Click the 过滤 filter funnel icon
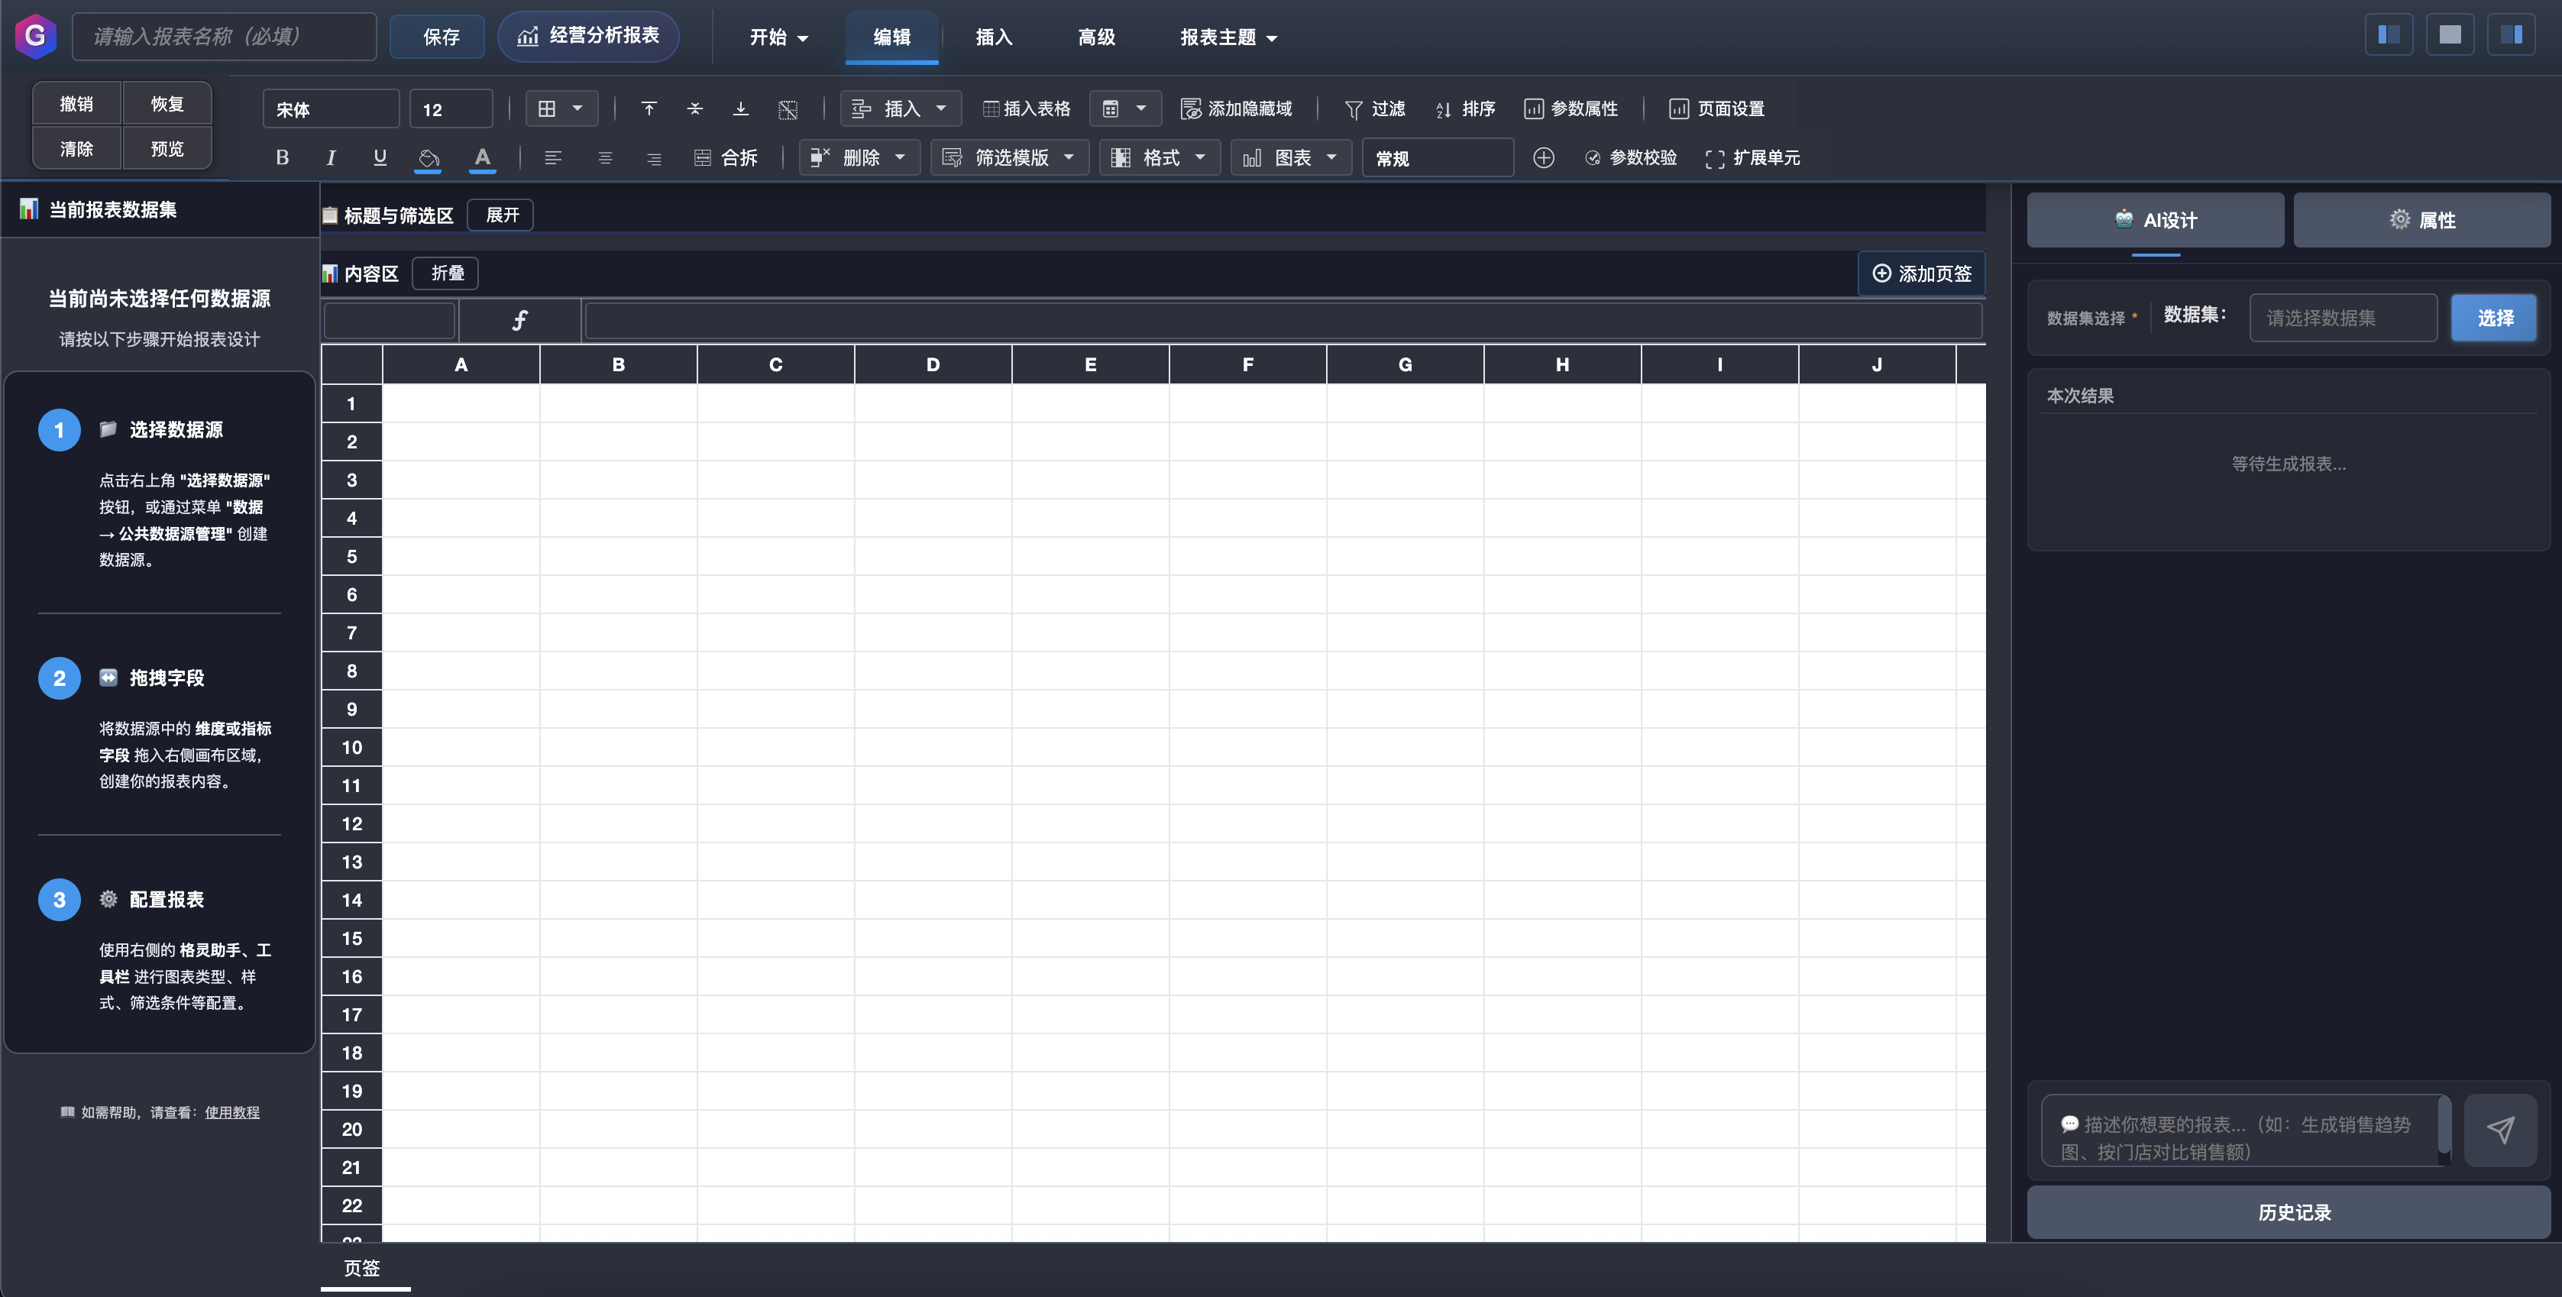Screen dimensions: 2562x1297 click(1353, 108)
